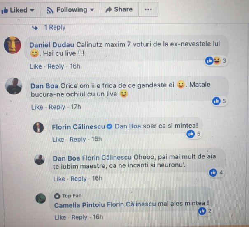Open Dan Boa's avatar on top comment
Image resolution: width=249 pixels, height=227 pixels.
[x=14, y=86]
